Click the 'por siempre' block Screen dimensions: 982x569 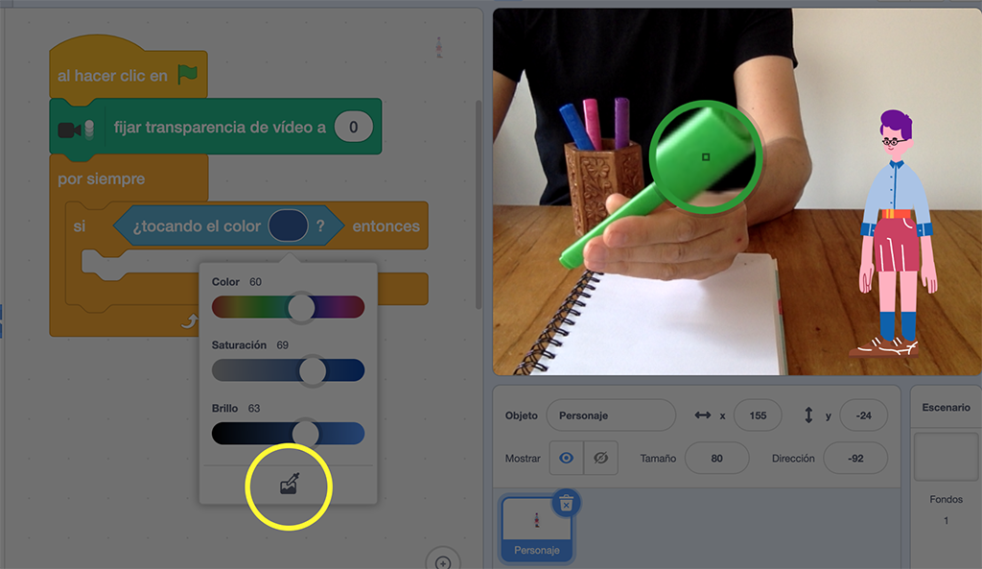point(102,179)
